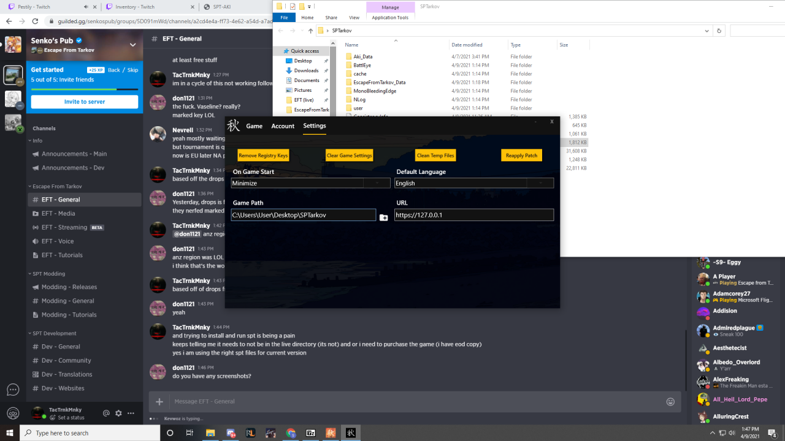Select the sketch anime server icon
Image resolution: width=785 pixels, height=441 pixels.
(13, 99)
